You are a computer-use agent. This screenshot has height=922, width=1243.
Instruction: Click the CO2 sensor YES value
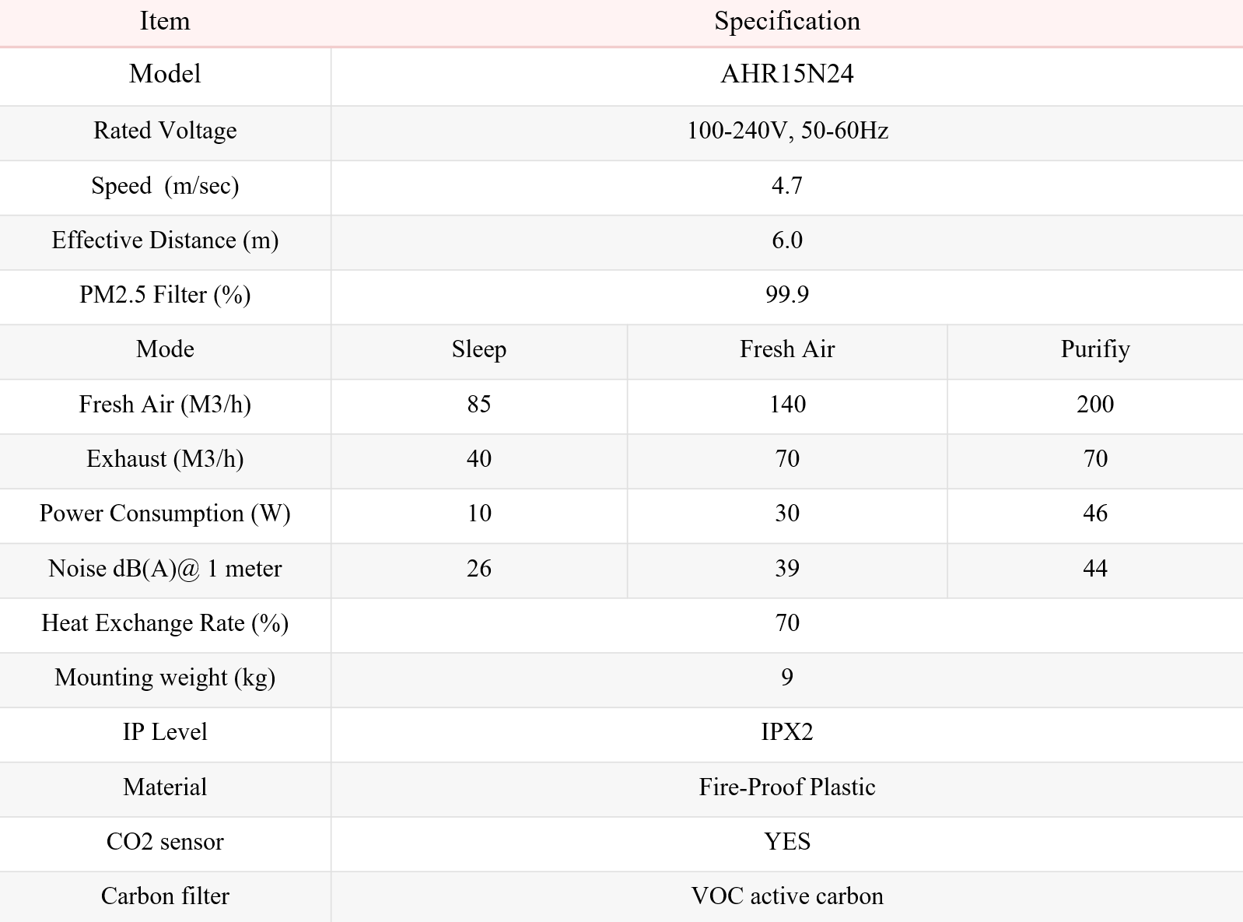tap(787, 842)
